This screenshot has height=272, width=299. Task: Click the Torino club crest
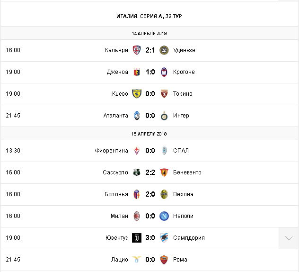[x=164, y=94]
